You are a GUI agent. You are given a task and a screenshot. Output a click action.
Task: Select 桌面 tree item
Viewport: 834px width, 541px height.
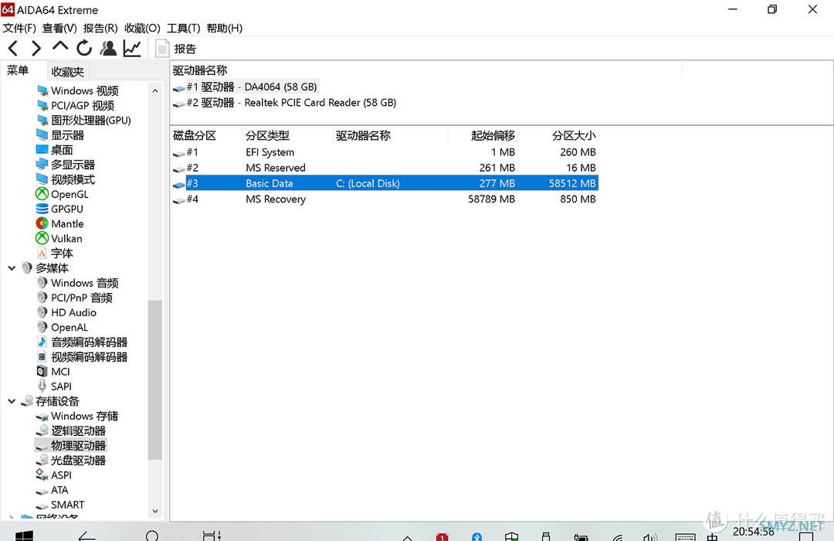click(55, 150)
